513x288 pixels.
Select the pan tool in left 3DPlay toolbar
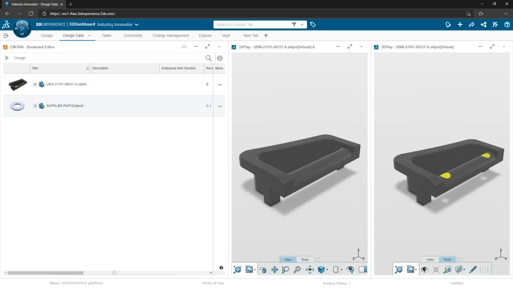pyautogui.click(x=275, y=269)
